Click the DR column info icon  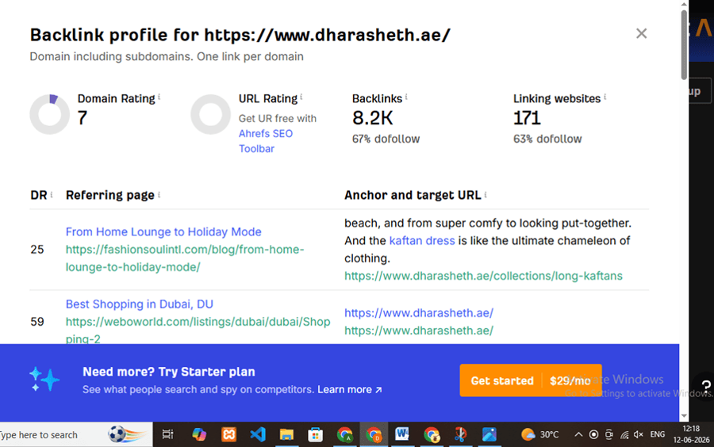tap(52, 194)
